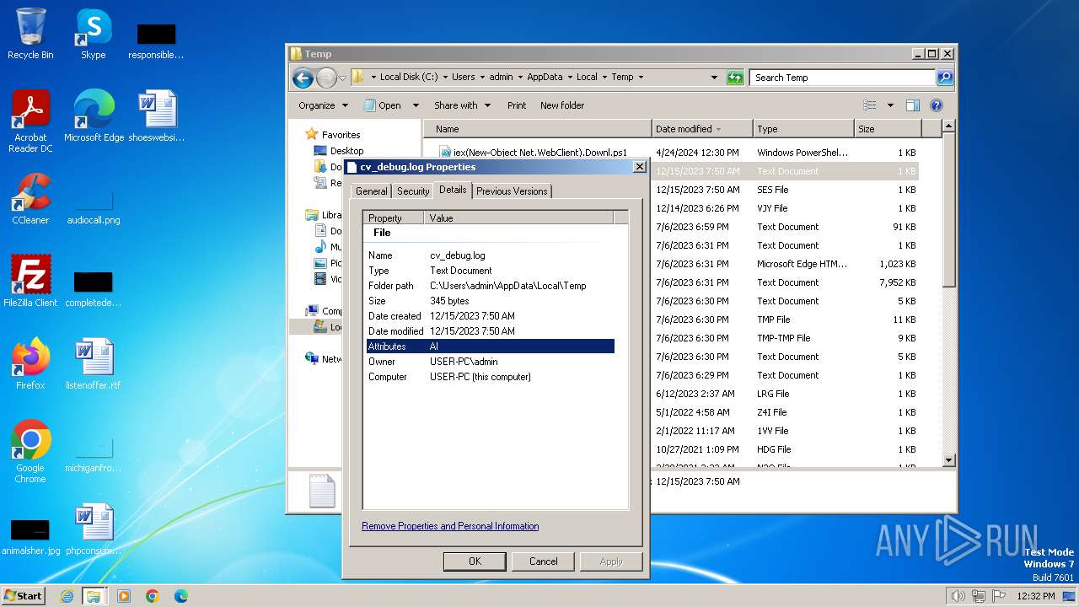
Task: Open animalsher.jpg desktop file
Action: [30, 536]
